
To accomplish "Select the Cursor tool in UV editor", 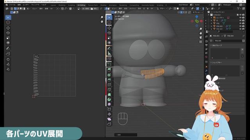I will pos(8,23).
